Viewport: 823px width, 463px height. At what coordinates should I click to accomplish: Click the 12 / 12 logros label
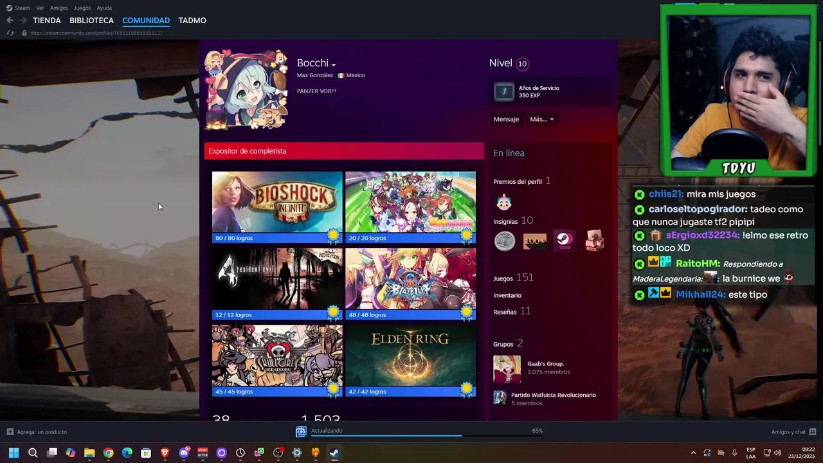pos(233,314)
